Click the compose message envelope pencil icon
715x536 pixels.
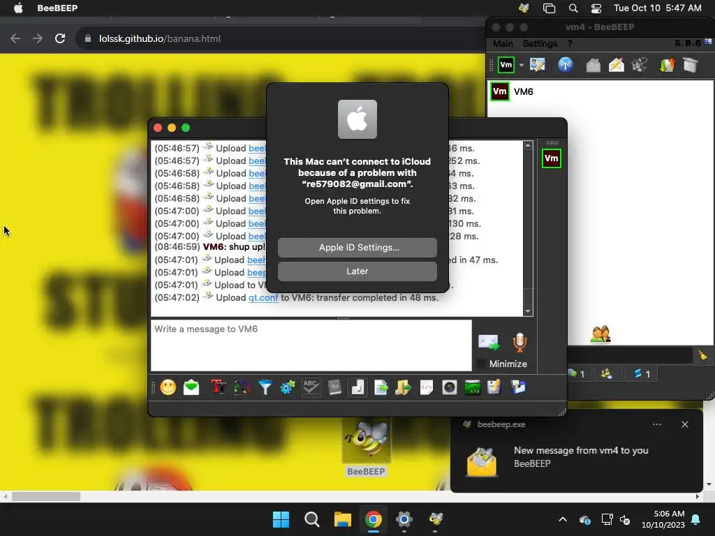[x=616, y=65]
